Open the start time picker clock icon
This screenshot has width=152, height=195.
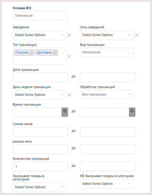[x=65, y=112]
